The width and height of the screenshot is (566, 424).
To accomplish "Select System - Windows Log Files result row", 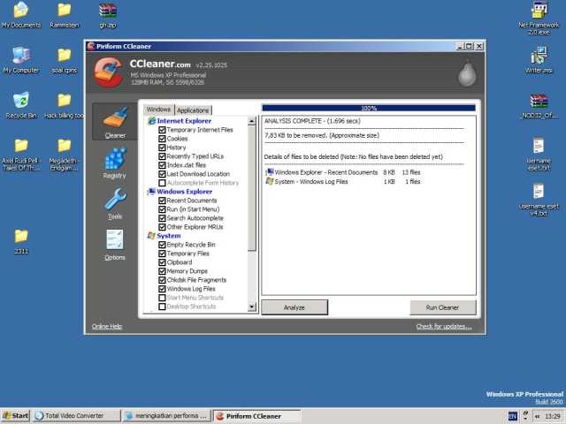I will tap(343, 181).
